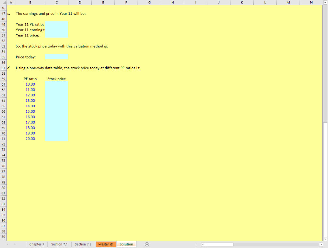Select column E header
This screenshot has height=248, width=328.
point(103,3)
